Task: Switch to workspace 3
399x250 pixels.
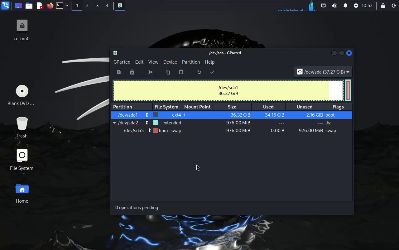Action: [97, 6]
